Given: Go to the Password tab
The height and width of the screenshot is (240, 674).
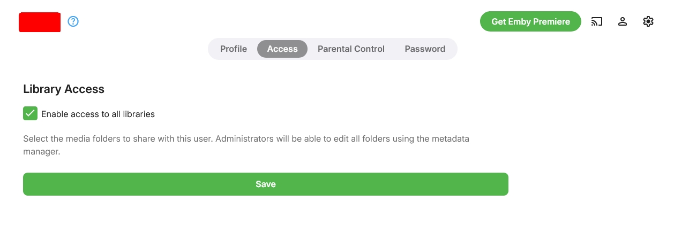Looking at the screenshot, I should point(425,49).
